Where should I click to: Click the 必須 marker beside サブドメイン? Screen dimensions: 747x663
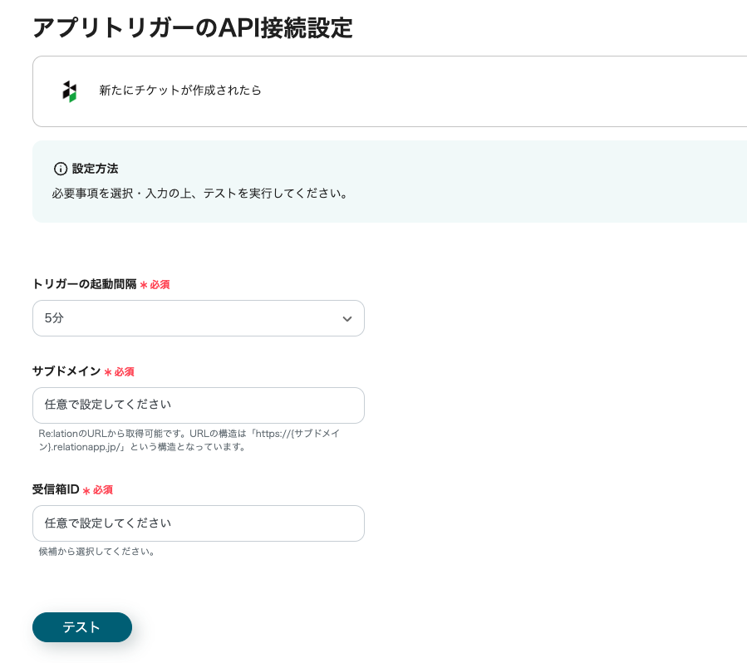[x=124, y=372]
